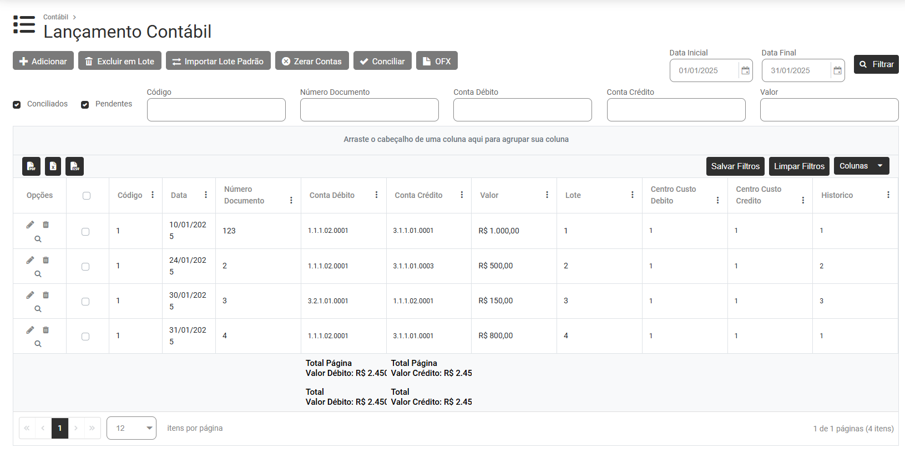The height and width of the screenshot is (453, 905).
Task: Edit the R$ 1.000,00 entry with the pencil icon
Action: [x=30, y=225]
